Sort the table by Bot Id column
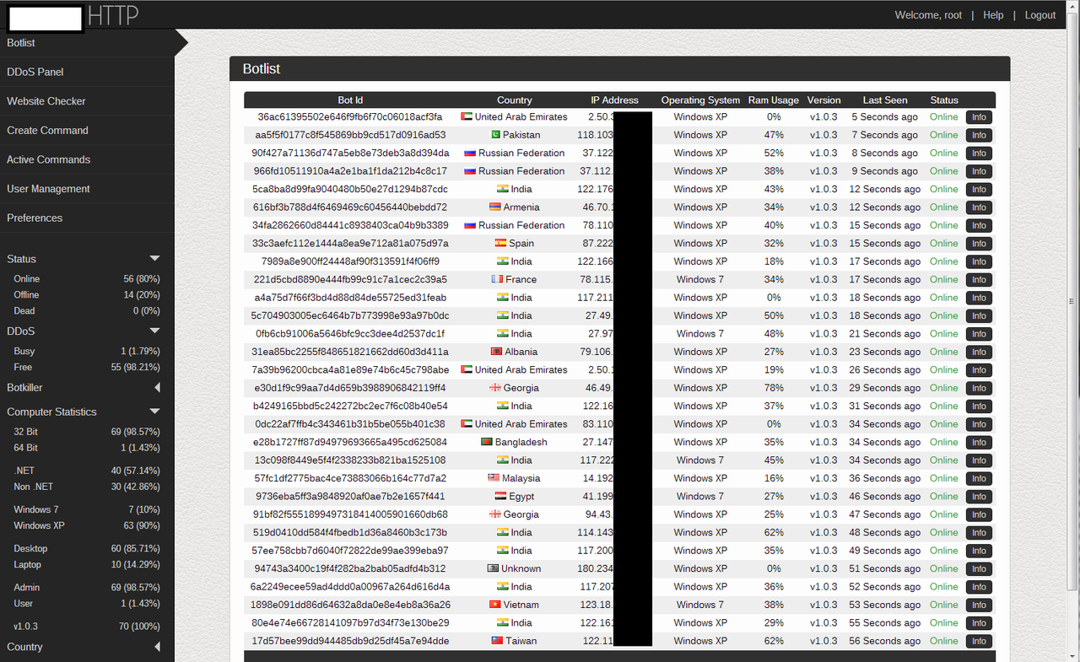1080x662 pixels. tap(350, 100)
